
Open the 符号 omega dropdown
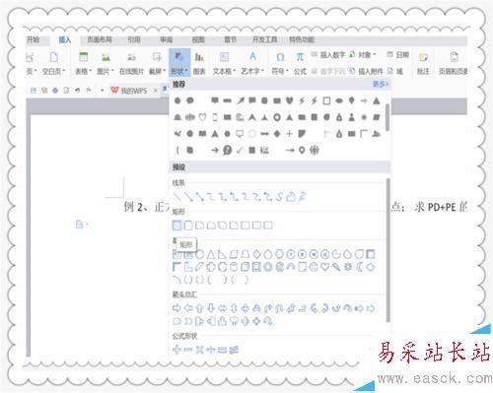pos(280,63)
